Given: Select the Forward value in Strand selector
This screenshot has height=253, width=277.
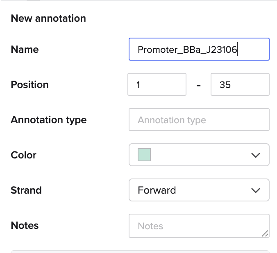Looking at the screenshot, I should pos(157,190).
